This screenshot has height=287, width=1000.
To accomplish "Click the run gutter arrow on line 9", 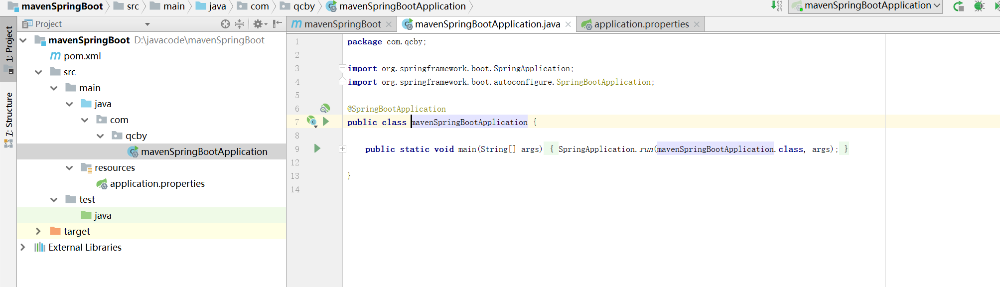I will 317,148.
